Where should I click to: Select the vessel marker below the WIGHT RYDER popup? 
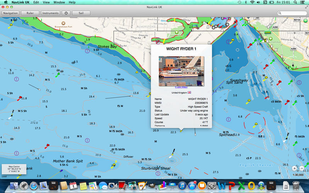coord(181,130)
